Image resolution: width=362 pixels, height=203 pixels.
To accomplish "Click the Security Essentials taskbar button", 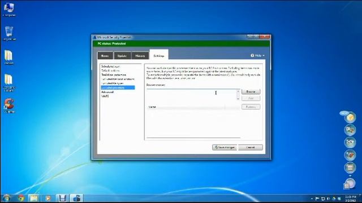I will tap(76, 198).
